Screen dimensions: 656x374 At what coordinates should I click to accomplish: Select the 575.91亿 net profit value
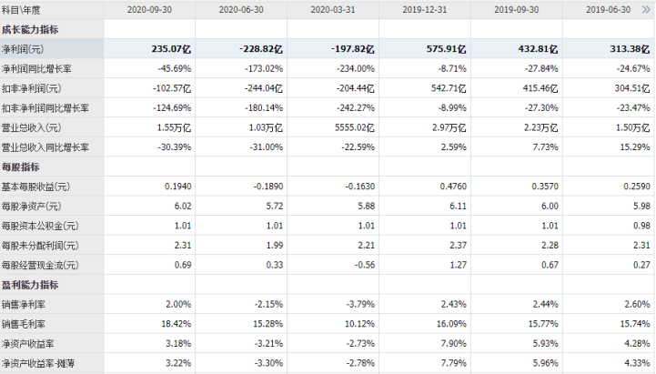pos(443,49)
